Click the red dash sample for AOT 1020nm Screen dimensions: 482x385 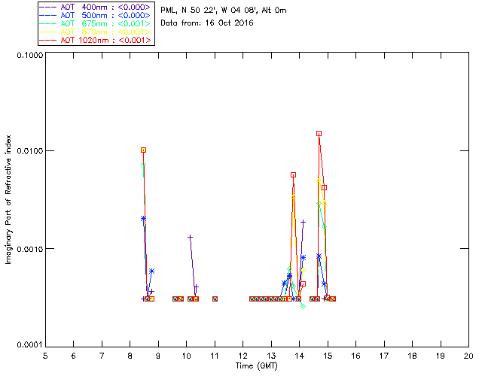click(48, 40)
